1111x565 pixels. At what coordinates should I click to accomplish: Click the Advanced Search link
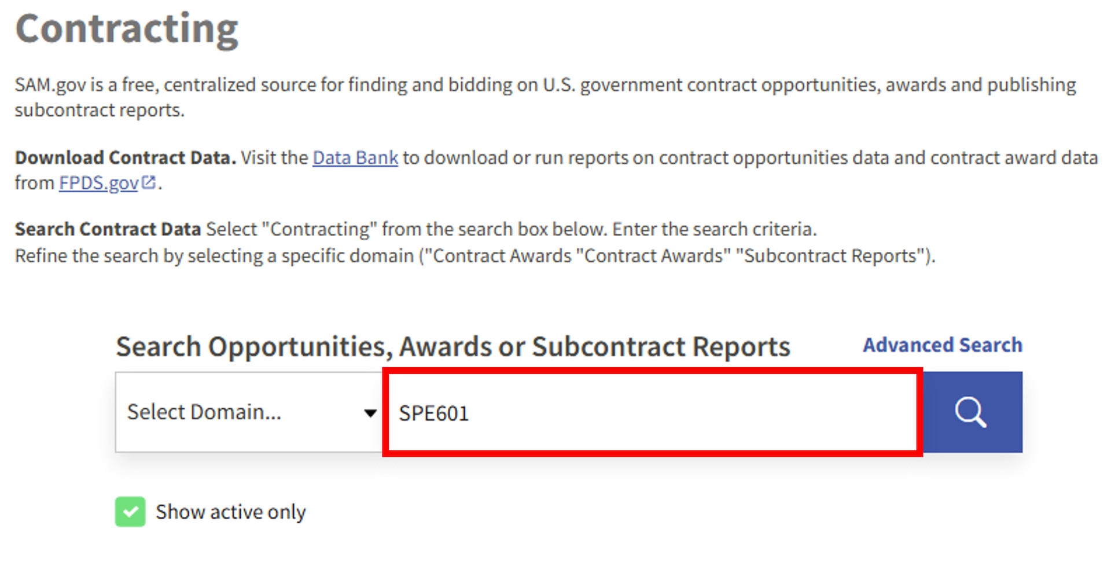coord(942,345)
